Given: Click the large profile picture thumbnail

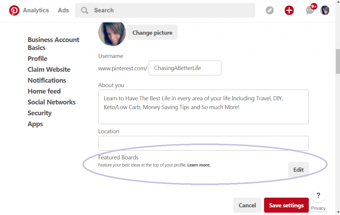Looking at the screenshot, I should tap(112, 33).
